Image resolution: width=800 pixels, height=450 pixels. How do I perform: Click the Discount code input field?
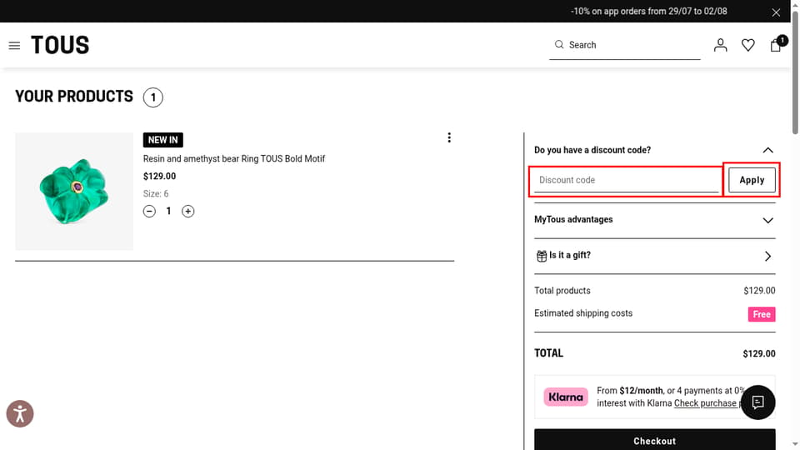click(626, 180)
